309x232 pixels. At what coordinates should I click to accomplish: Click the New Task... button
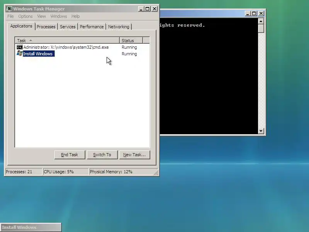point(134,155)
